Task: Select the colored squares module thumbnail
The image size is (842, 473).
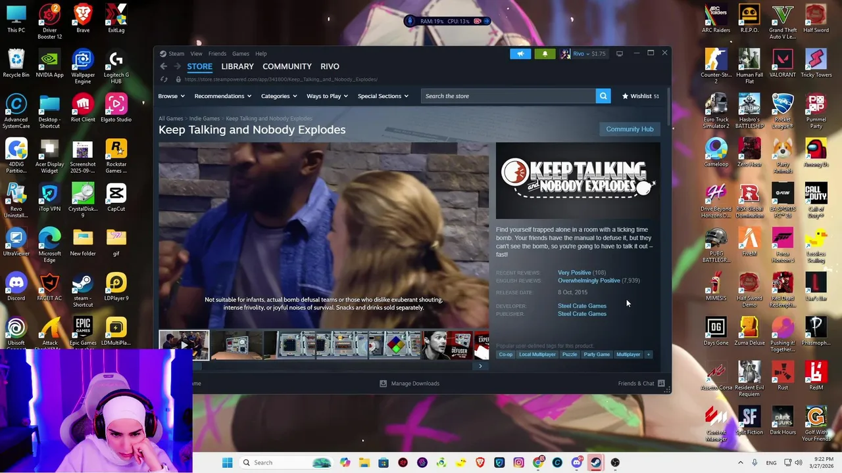Action: coord(395,346)
